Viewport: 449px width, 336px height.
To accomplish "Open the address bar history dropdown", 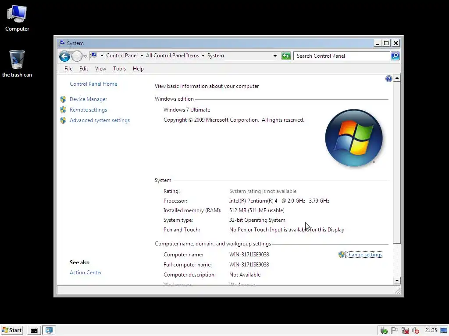I will 275,56.
